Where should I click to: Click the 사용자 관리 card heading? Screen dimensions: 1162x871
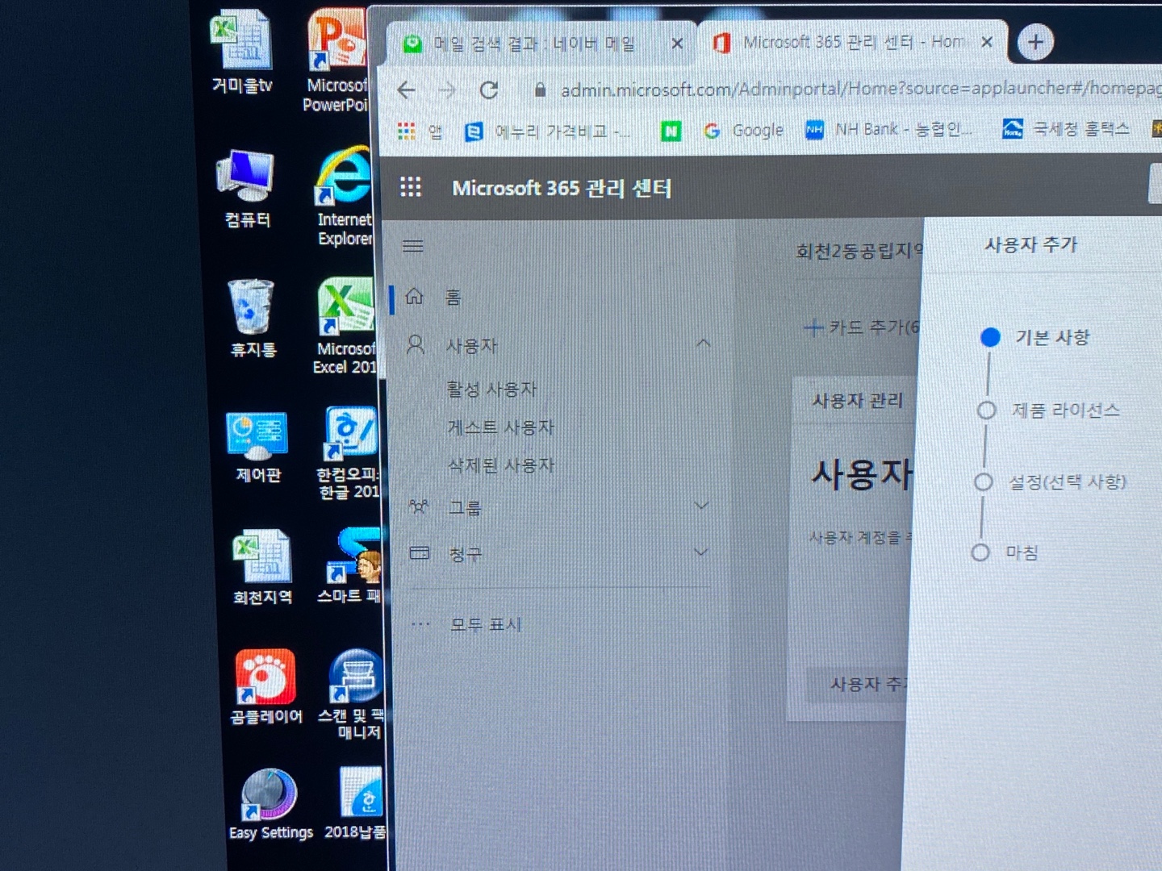coord(858,400)
